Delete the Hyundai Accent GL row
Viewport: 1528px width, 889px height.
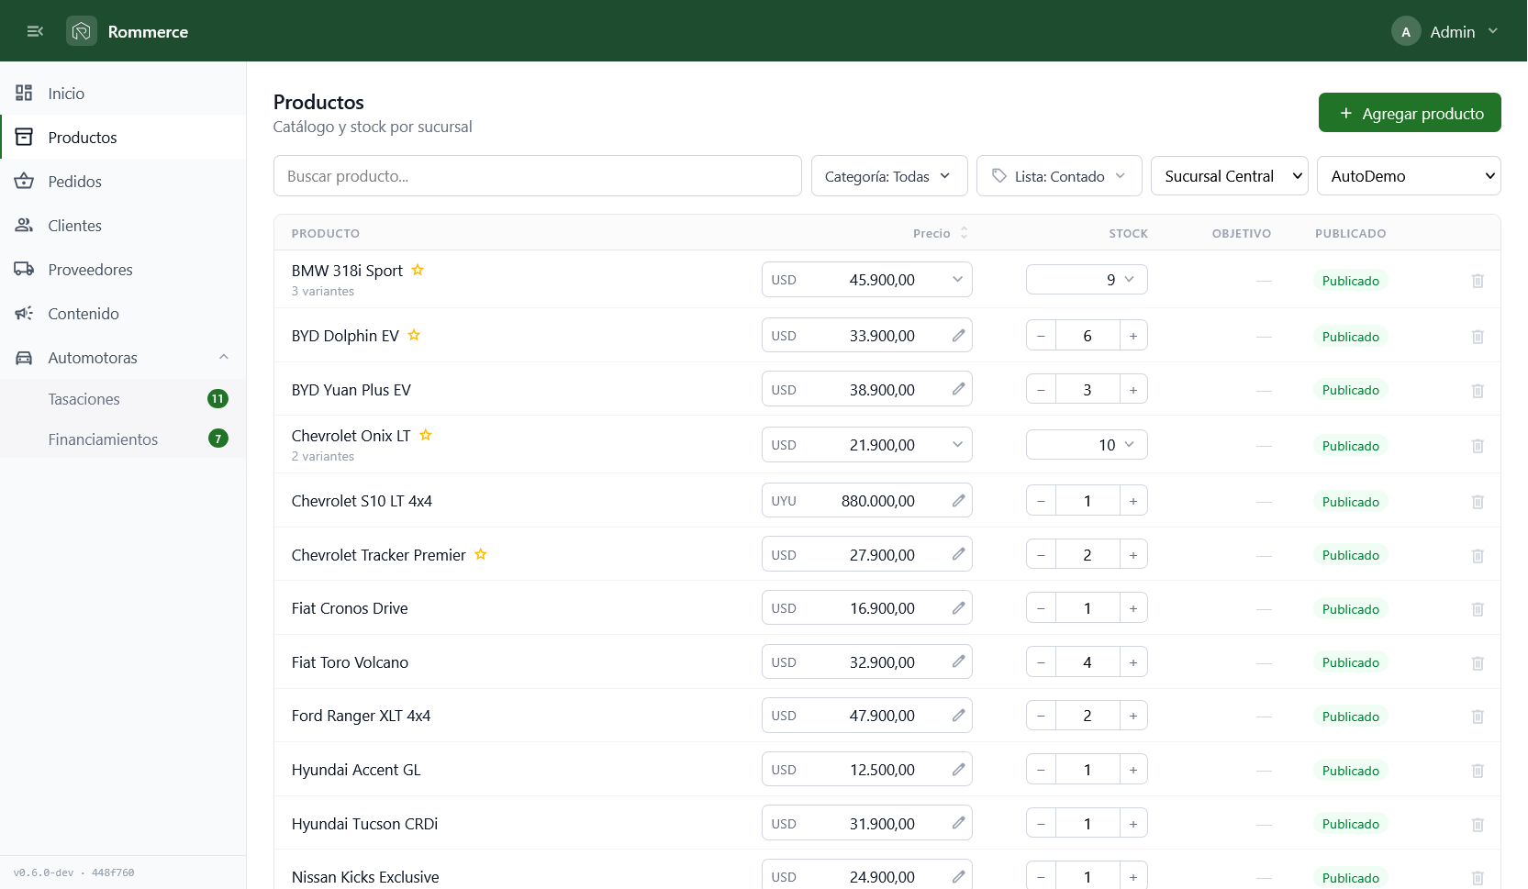pyautogui.click(x=1478, y=771)
